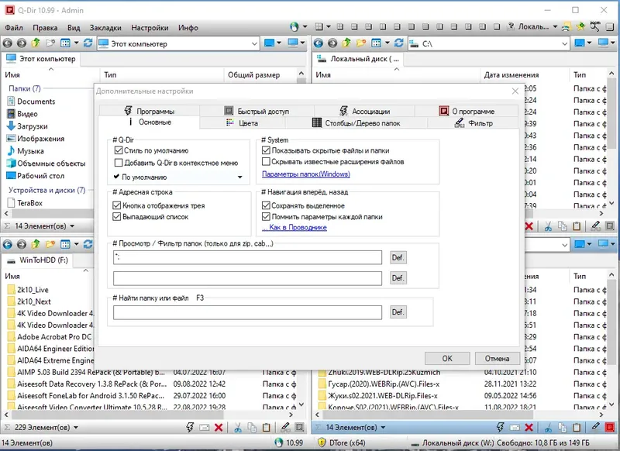Go up one folder in the top-left pane
Image resolution: width=620 pixels, height=451 pixels.
click(36, 43)
